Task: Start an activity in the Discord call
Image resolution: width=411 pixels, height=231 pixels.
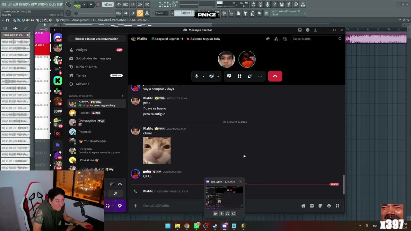Action: pyautogui.click(x=240, y=76)
